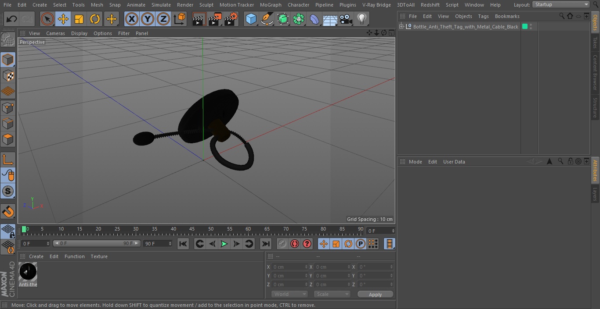Image resolution: width=600 pixels, height=309 pixels.
Task: Toggle Snap with the S icon
Action: click(x=8, y=191)
